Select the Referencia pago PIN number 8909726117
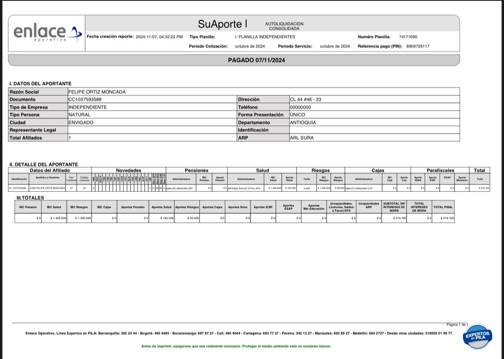This screenshot has width=504, height=359. (x=418, y=46)
